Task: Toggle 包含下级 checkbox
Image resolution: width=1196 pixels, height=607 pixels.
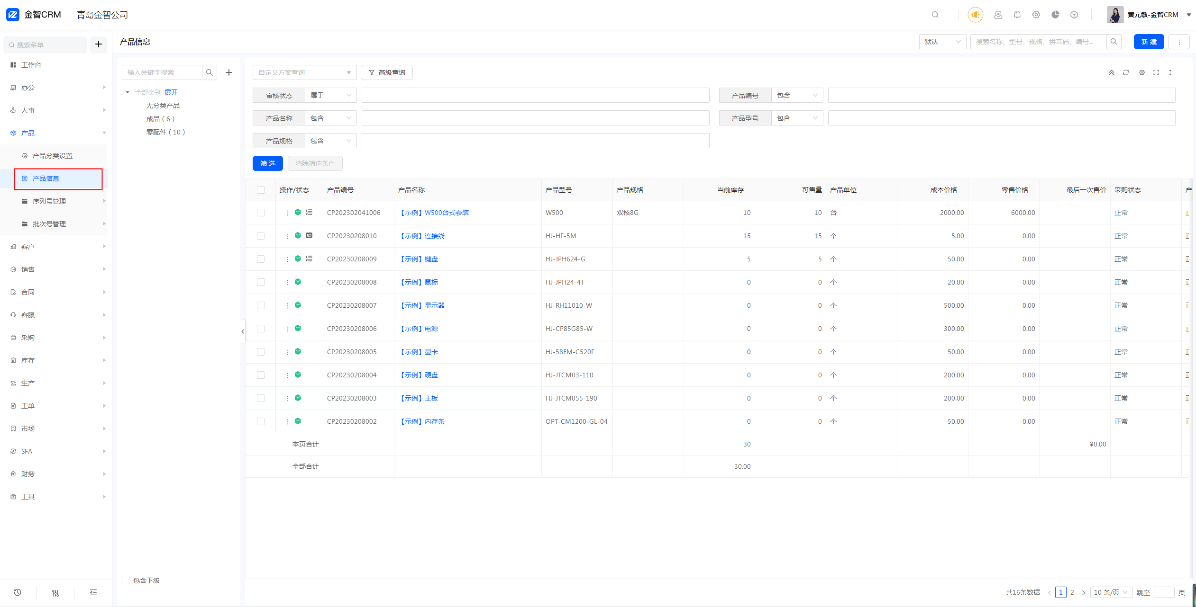Action: (126, 580)
